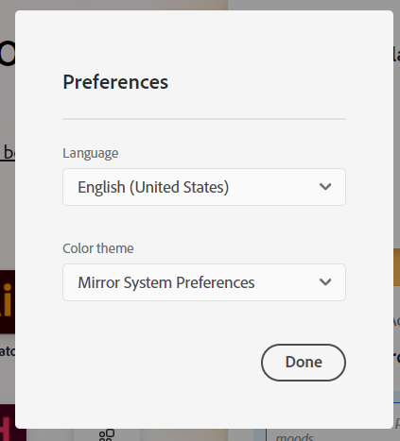Viewport: 400px width, 441px height.
Task: Click the English (United States) text
Action: point(153,187)
